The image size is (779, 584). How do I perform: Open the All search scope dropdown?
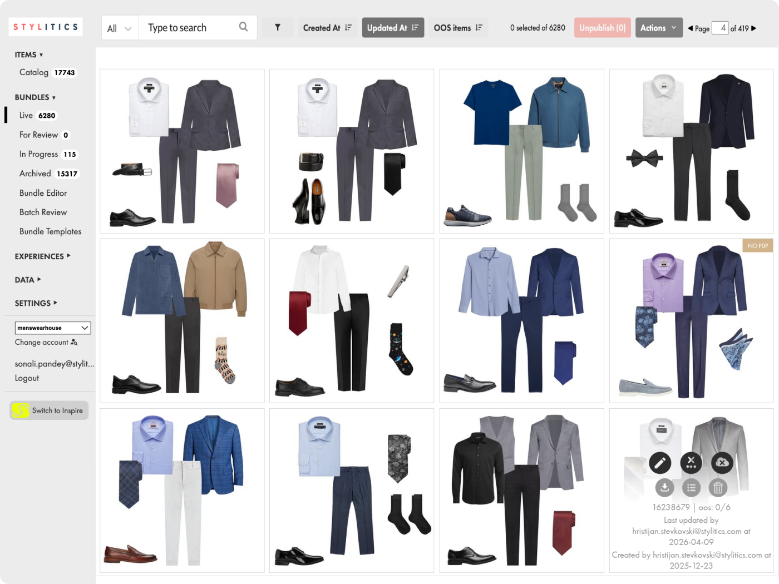(120, 28)
